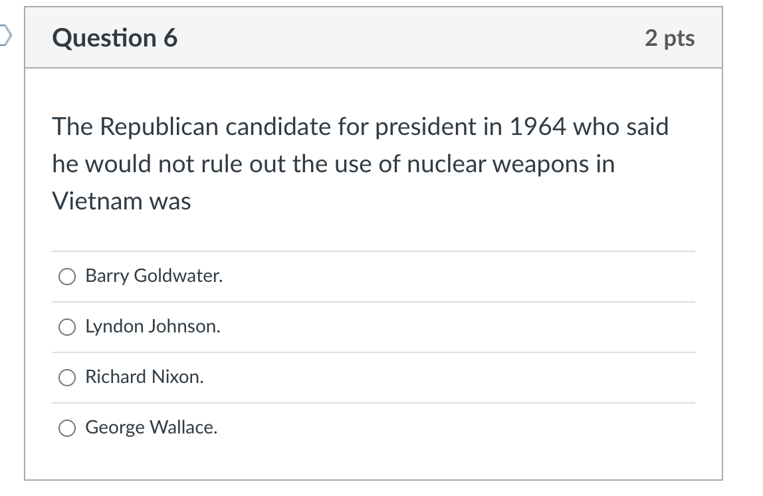763x496 pixels.
Task: Pick the George Wallace radio button
Action: 67,428
